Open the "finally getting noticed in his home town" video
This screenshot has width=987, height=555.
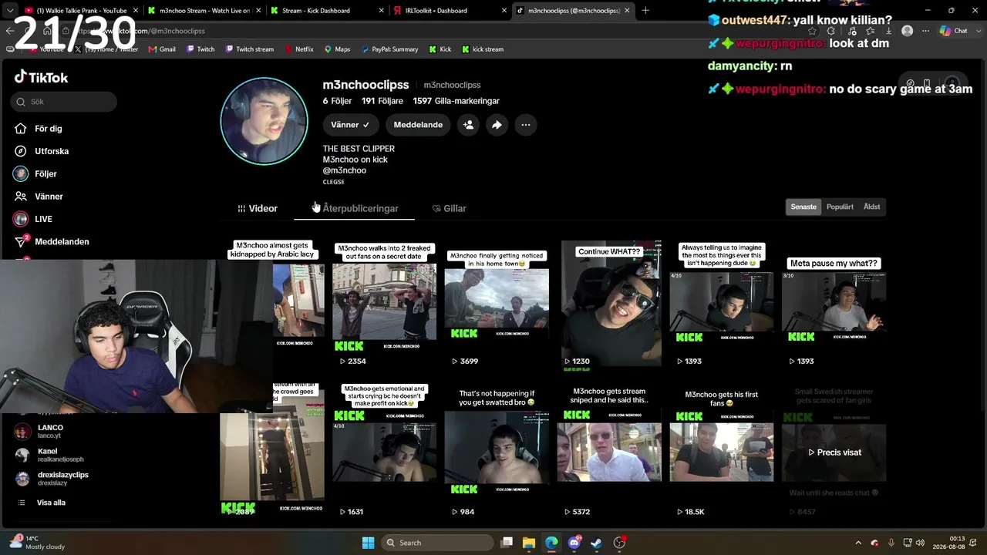[x=497, y=304]
